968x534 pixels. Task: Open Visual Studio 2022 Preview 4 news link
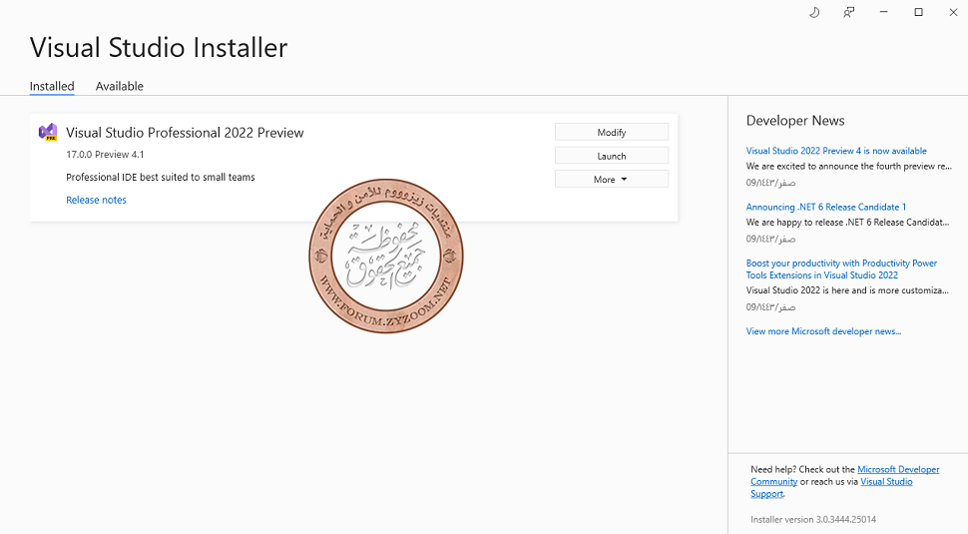tap(836, 151)
